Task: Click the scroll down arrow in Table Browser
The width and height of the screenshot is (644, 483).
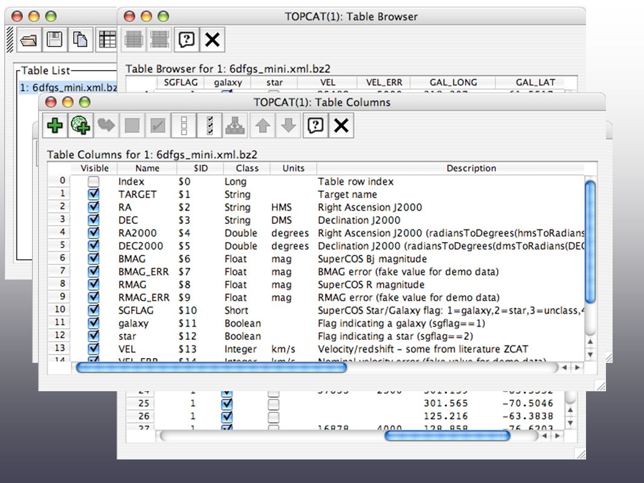Action: click(570, 423)
